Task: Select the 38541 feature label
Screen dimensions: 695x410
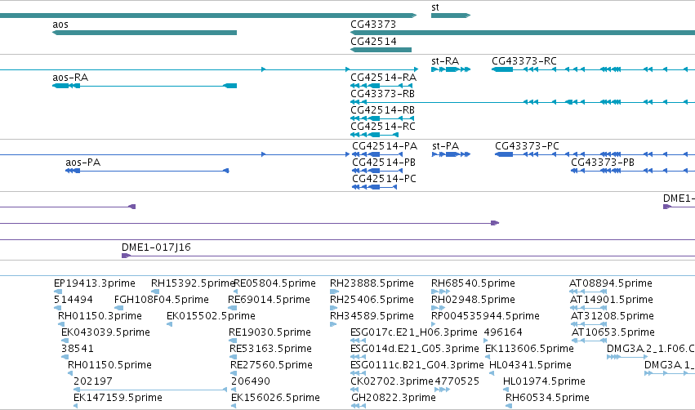Action: pos(78,349)
